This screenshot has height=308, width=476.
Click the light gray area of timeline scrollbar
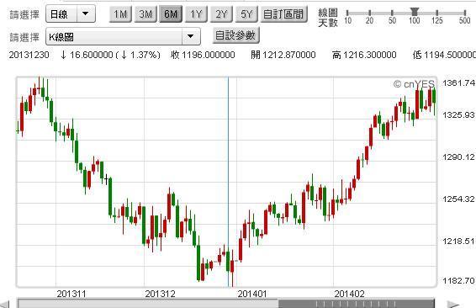pos(148,304)
